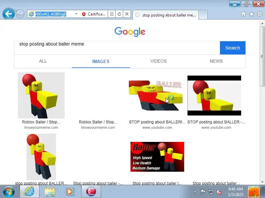Click the Internet Explorer taskbar icon
The image size is (265, 198).
(x=29, y=192)
